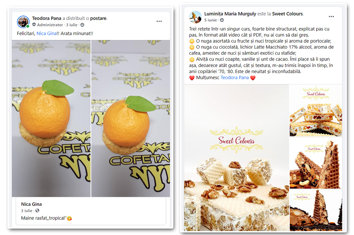Open Luminița Maria Murguly post options menu
The width and height of the screenshot is (354, 235).
tap(331, 17)
